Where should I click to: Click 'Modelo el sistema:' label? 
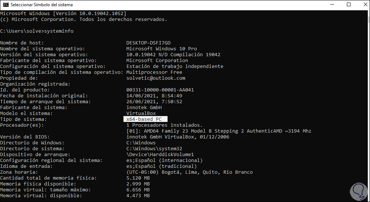tap(26, 113)
